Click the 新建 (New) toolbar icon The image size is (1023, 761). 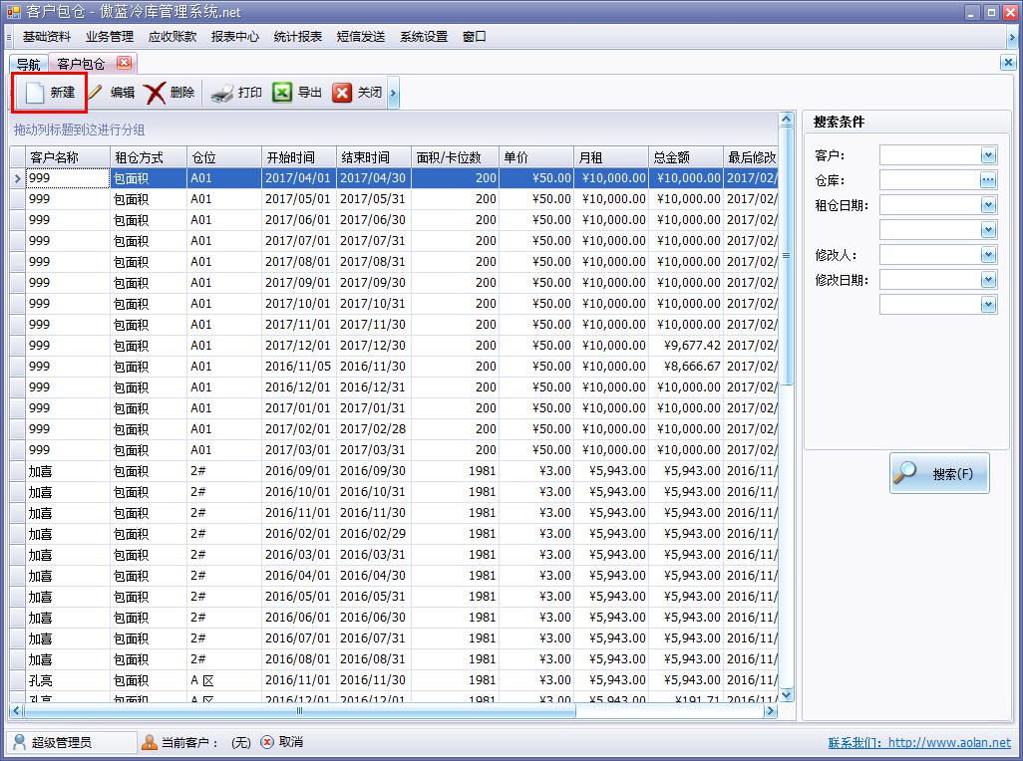(x=35, y=93)
